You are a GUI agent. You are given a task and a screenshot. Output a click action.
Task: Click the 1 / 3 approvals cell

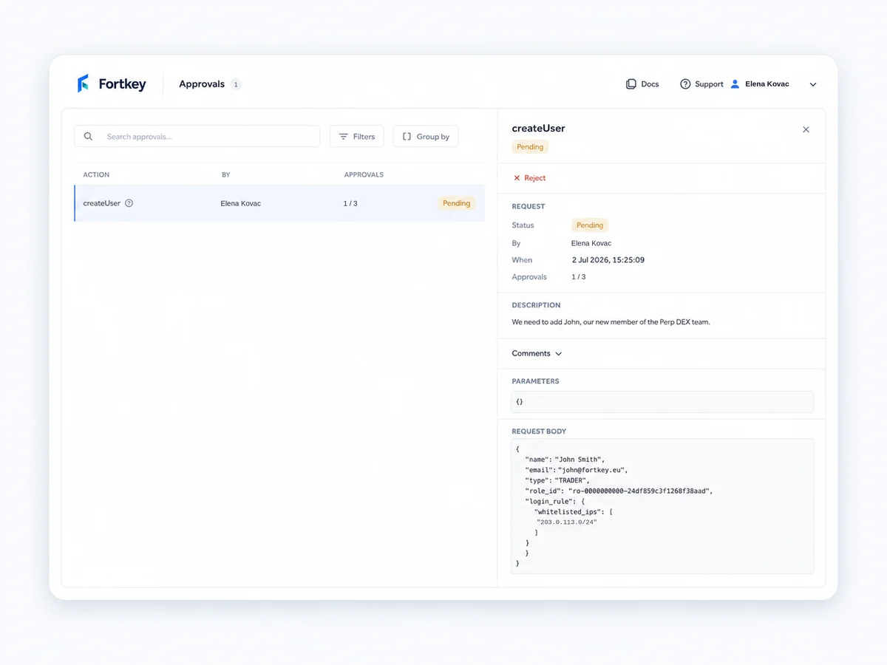click(350, 203)
